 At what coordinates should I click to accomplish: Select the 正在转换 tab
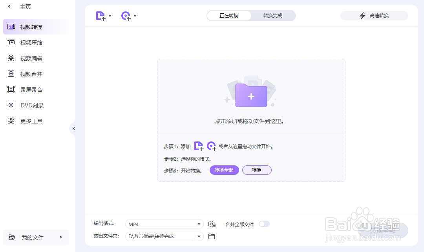pyautogui.click(x=229, y=16)
